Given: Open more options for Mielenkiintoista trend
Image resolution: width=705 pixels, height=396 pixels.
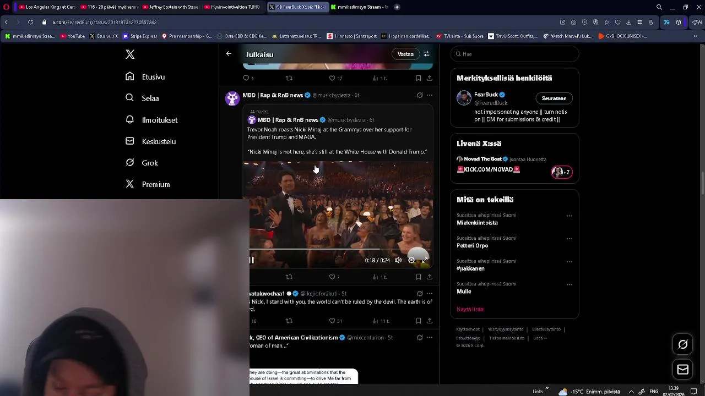Looking at the screenshot, I should pyautogui.click(x=569, y=216).
